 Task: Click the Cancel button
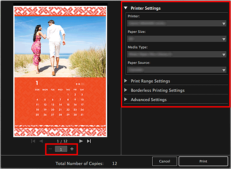pyautogui.click(x=165, y=161)
